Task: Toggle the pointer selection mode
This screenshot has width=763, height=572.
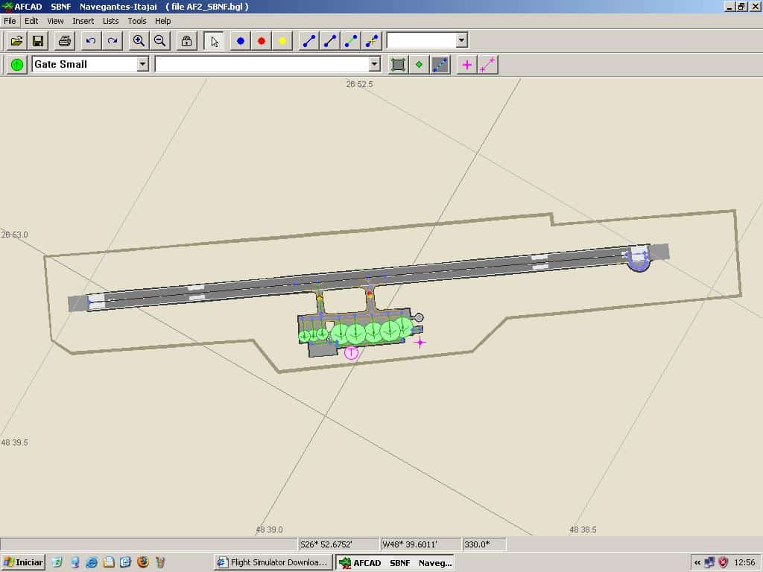Action: click(214, 41)
